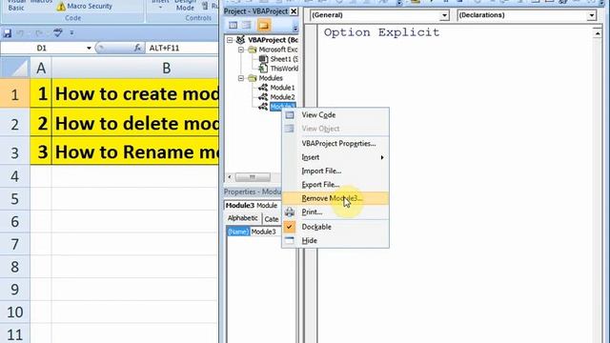Click the Macro Security button
Image resolution: width=610 pixels, height=343 pixels.
pyautogui.click(x=85, y=7)
